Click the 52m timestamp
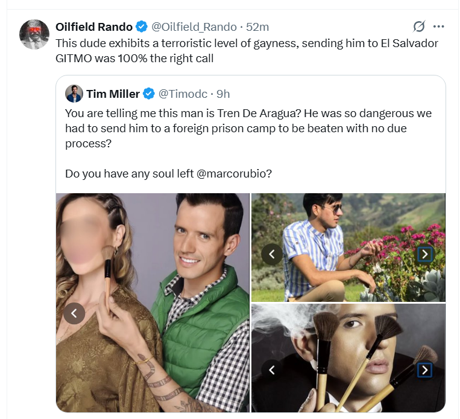This screenshot has height=419, width=460. [x=257, y=27]
